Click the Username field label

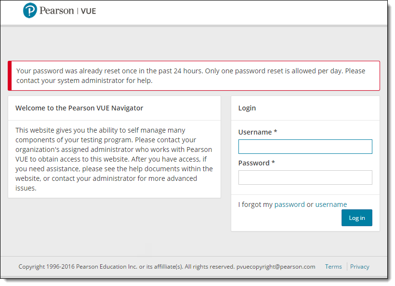(x=258, y=132)
